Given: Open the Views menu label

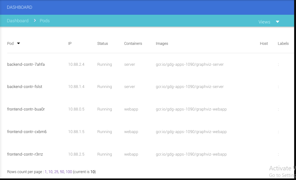Looking at the screenshot, I should click(x=264, y=22).
